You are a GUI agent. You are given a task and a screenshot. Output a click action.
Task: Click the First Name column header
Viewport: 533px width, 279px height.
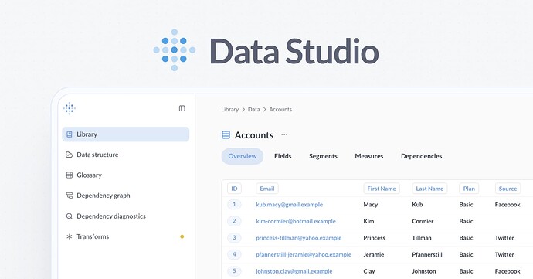pyautogui.click(x=382, y=189)
